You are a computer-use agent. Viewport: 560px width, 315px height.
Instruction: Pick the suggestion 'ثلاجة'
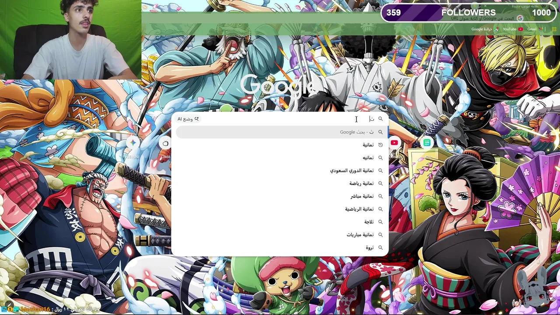click(x=280, y=222)
